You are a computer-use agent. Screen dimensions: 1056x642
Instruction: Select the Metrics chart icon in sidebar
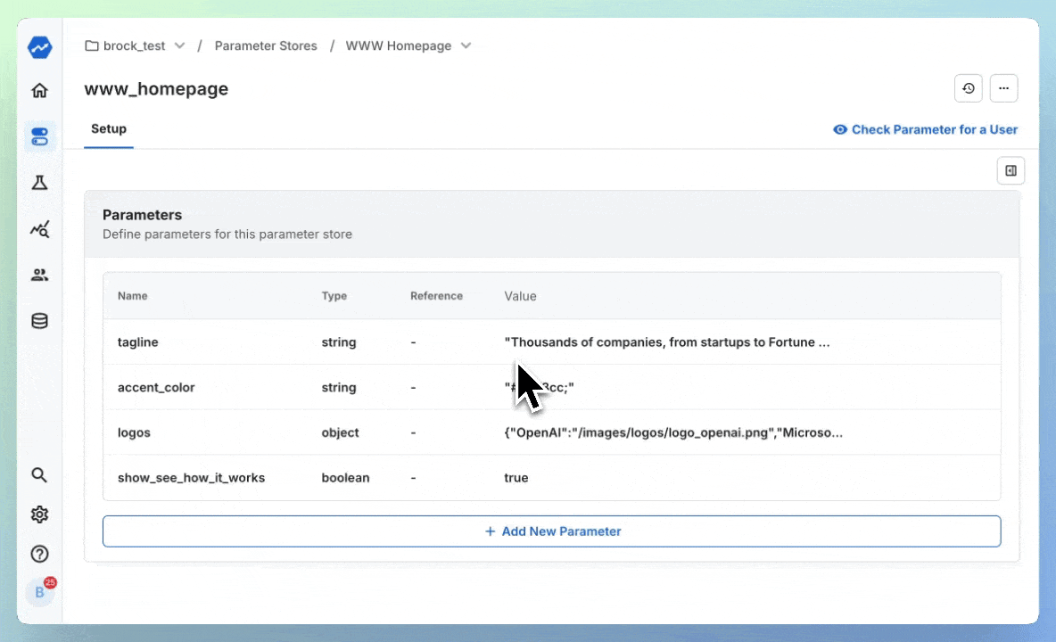coord(39,228)
